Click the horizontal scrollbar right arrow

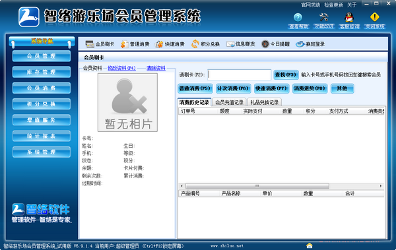381,186
